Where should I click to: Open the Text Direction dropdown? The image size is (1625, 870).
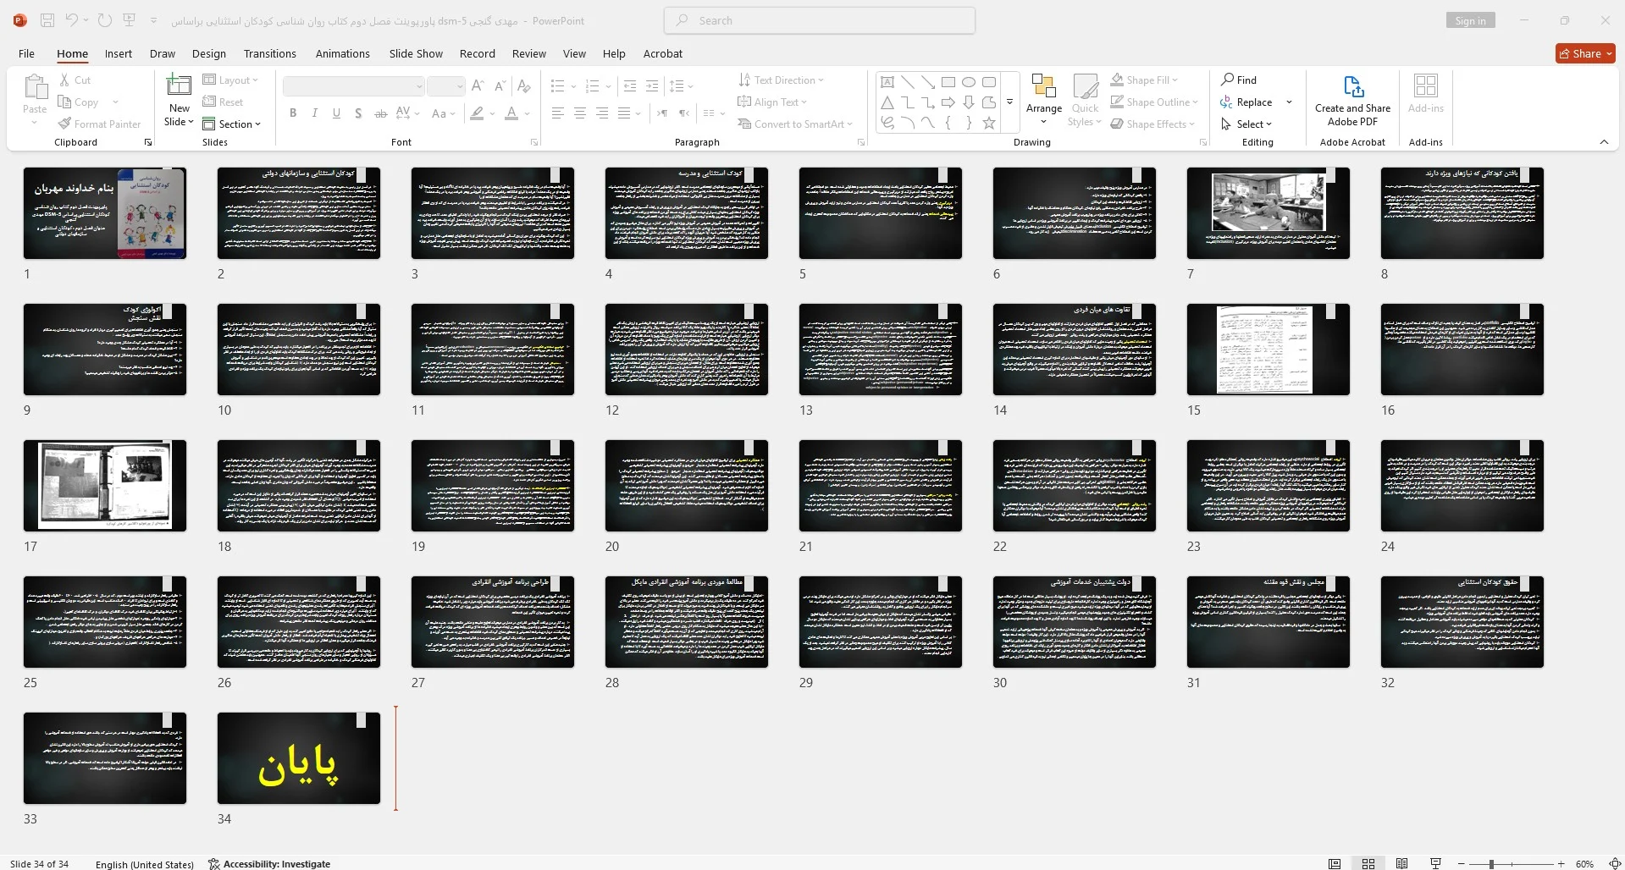click(x=781, y=80)
